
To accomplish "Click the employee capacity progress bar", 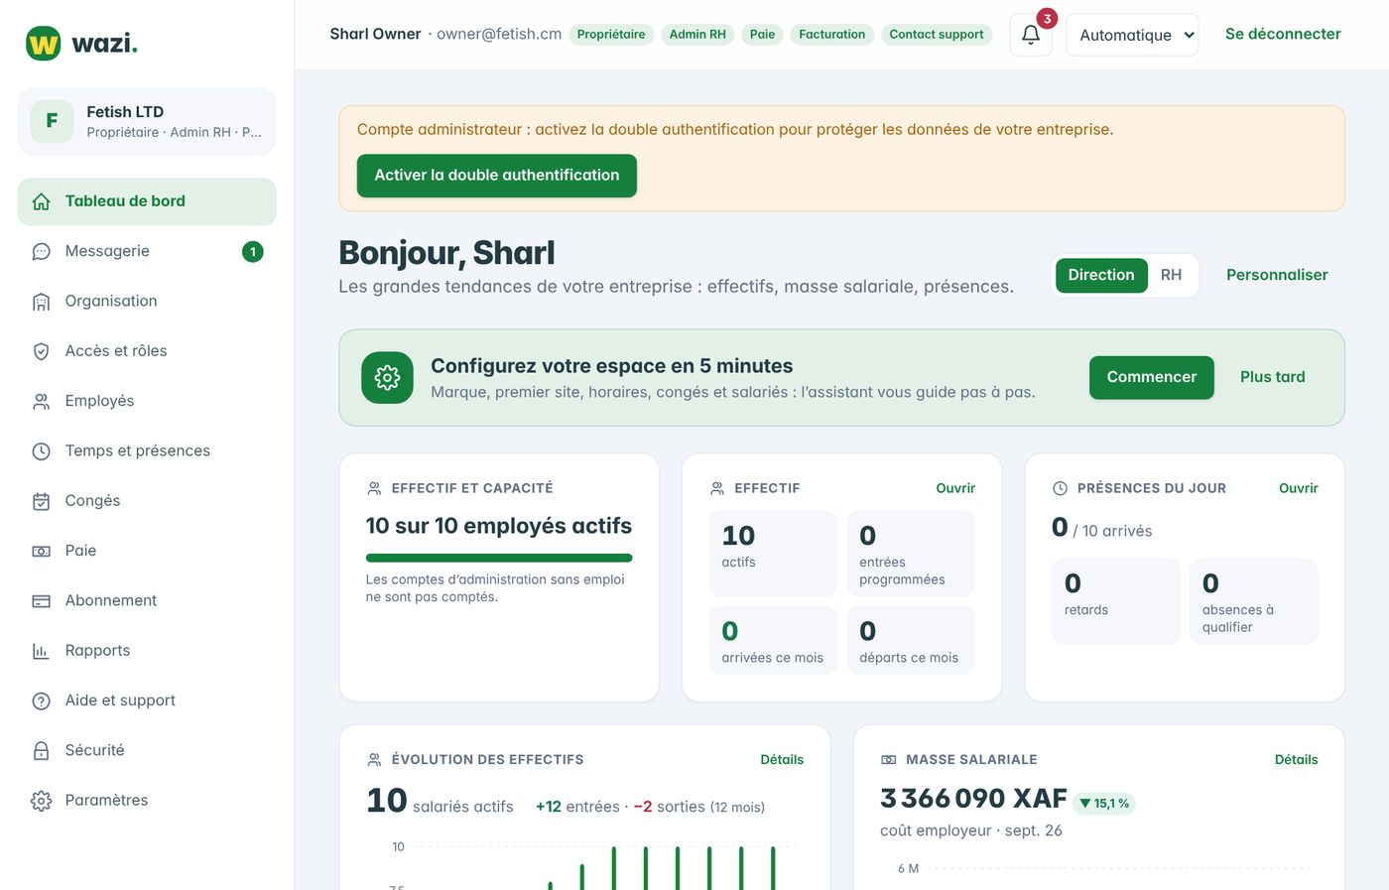I will click(499, 558).
